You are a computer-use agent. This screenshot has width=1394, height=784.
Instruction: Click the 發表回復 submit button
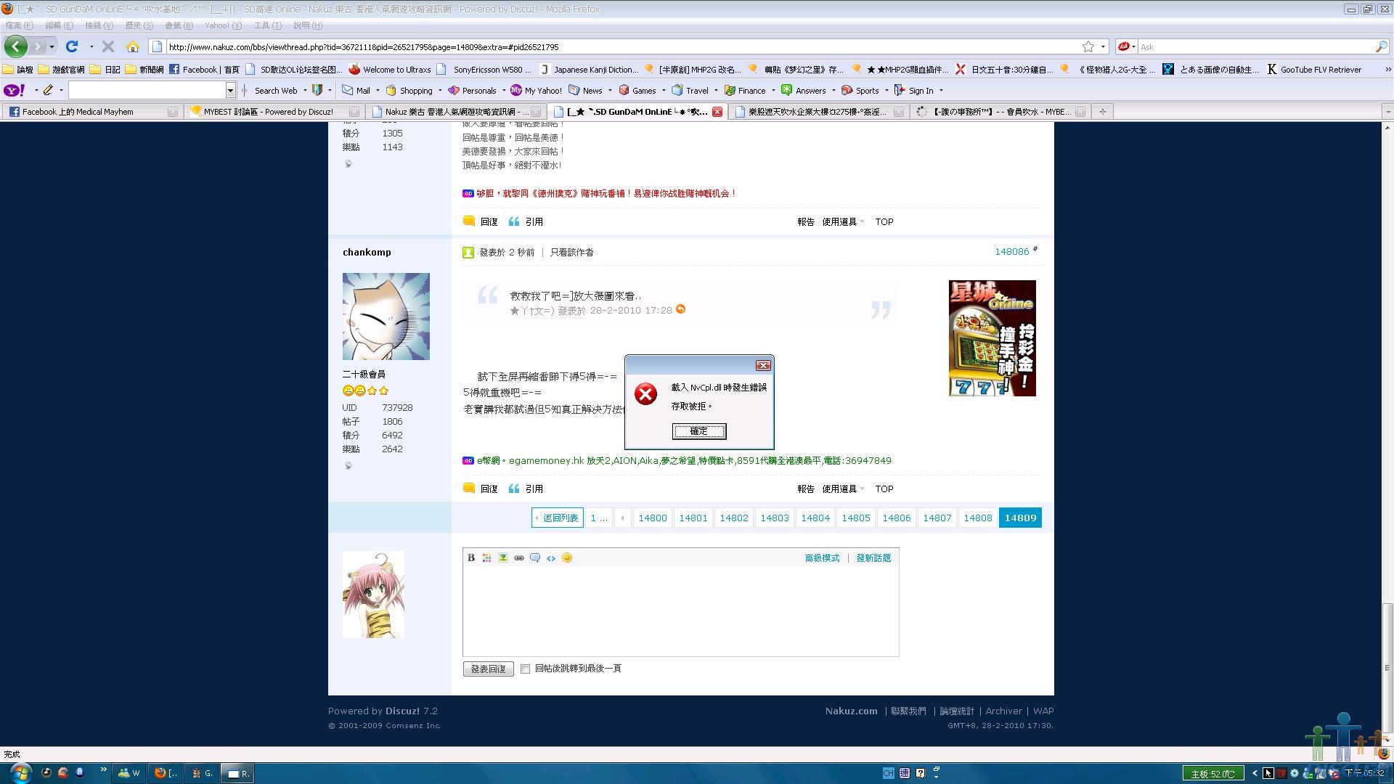[488, 669]
